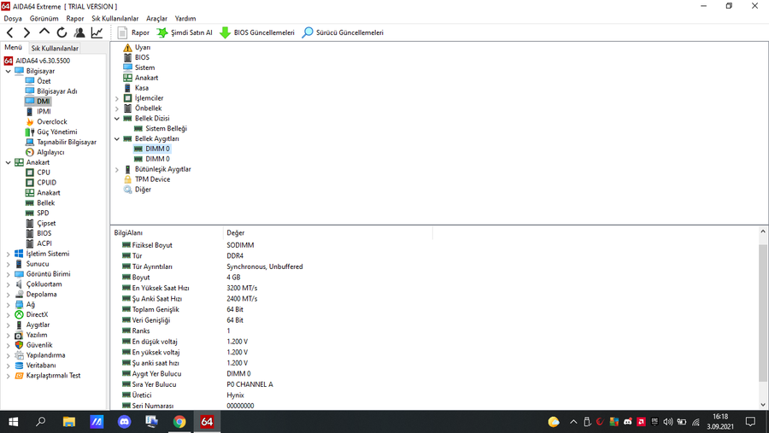Select the En Yüksek Saat Hızı row

coord(190,289)
